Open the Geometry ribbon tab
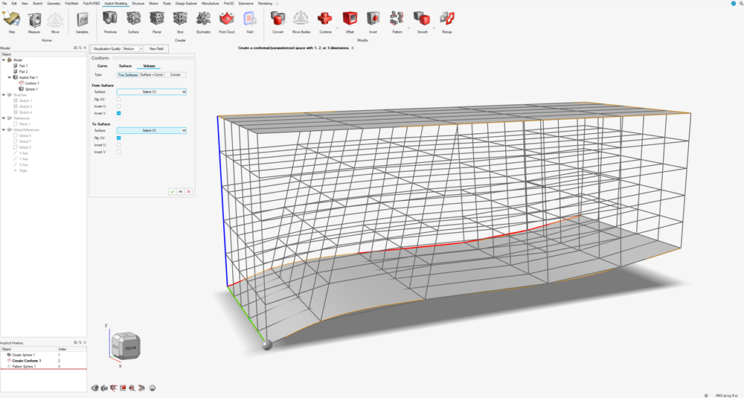This screenshot has width=744, height=398. [54, 3]
